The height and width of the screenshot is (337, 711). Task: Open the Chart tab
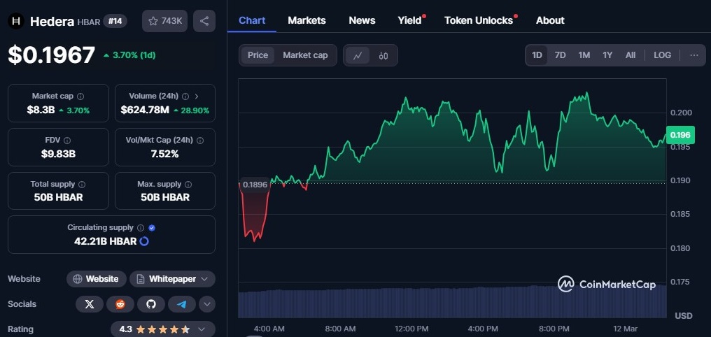coord(252,20)
